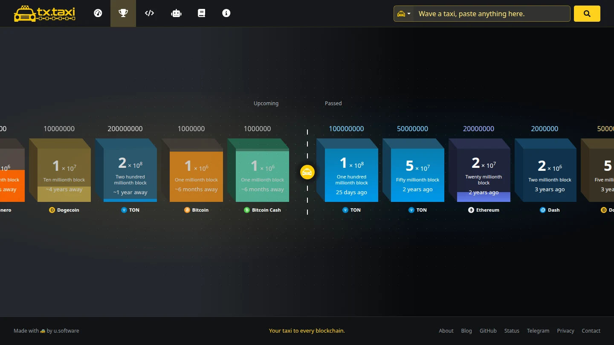The height and width of the screenshot is (345, 614).
Task: Open the robot bot icon
Action: coord(176,13)
